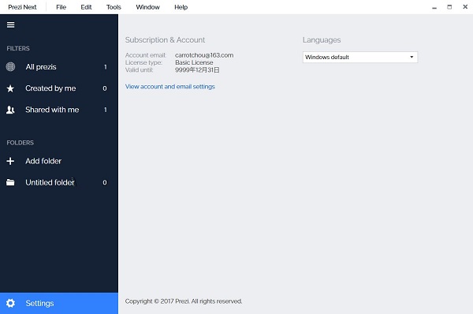This screenshot has height=314, width=473.
Task: Click the people icon for Shared with me
Action: (x=10, y=110)
